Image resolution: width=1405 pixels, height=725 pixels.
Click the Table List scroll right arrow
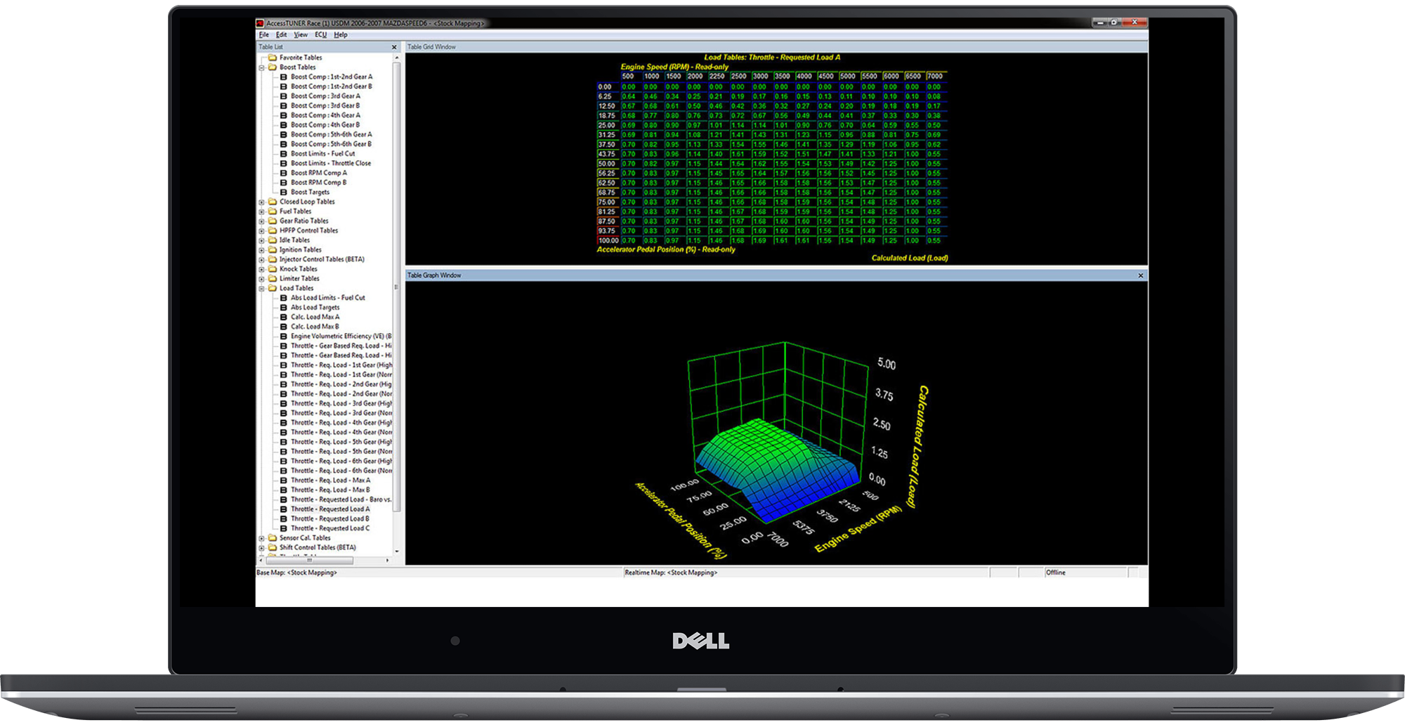pyautogui.click(x=388, y=561)
